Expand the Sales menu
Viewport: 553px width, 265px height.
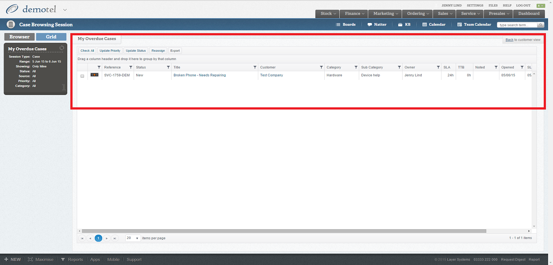tap(445, 14)
